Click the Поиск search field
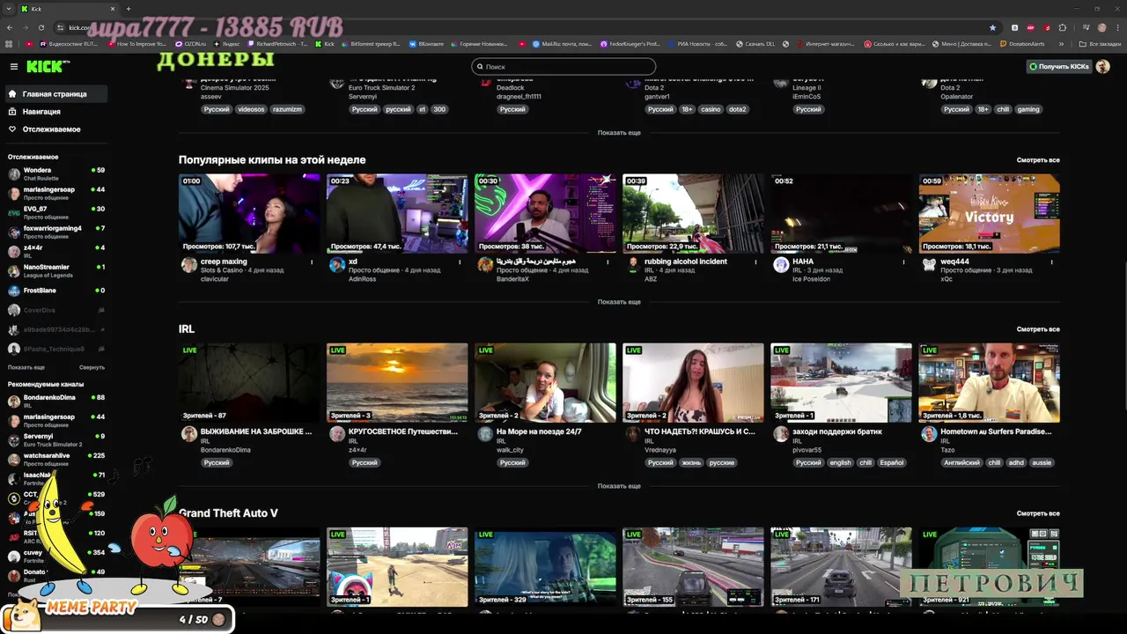 click(563, 66)
